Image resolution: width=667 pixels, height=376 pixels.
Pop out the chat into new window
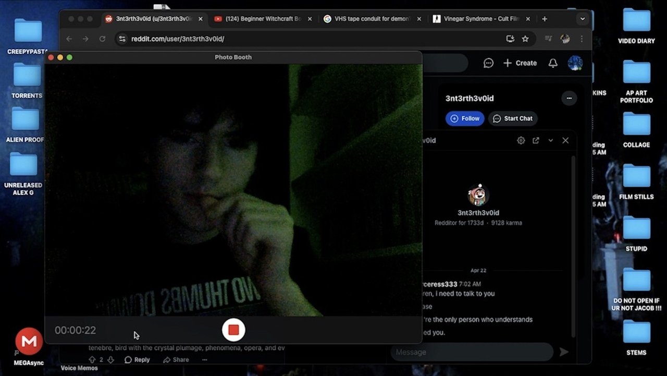536,140
